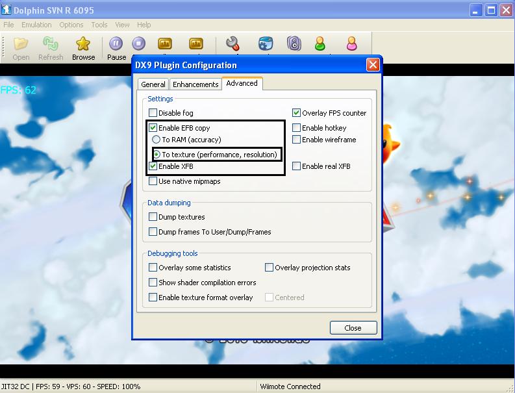The height and width of the screenshot is (393, 515).
Task: Click the first yellow fullscreen toolbar icon
Action: pos(165,44)
